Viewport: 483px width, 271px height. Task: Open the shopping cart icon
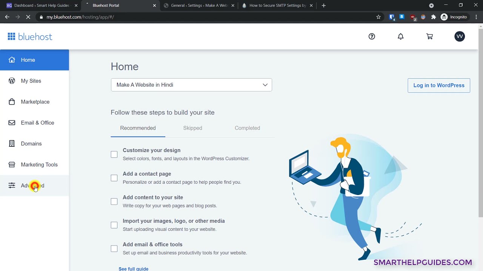[x=429, y=37]
